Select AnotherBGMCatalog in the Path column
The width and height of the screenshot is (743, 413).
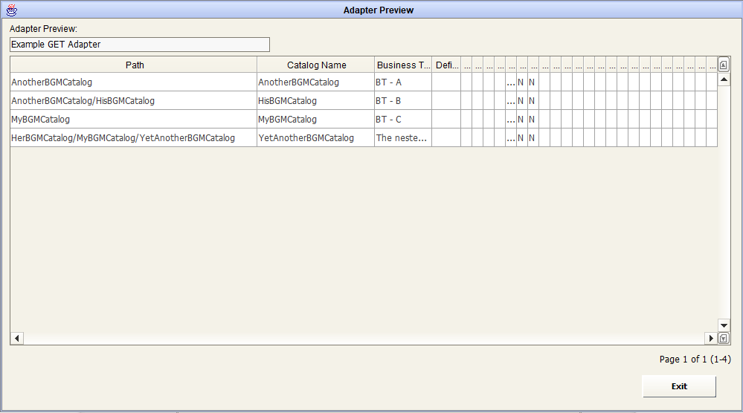click(134, 82)
